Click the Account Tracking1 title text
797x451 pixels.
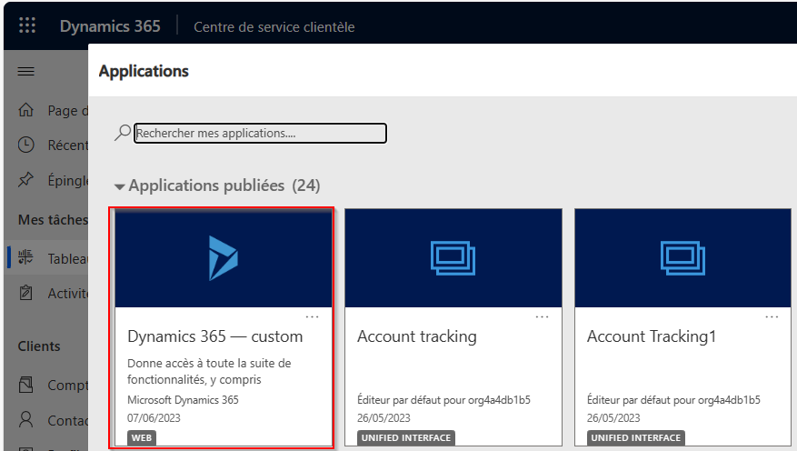[652, 336]
